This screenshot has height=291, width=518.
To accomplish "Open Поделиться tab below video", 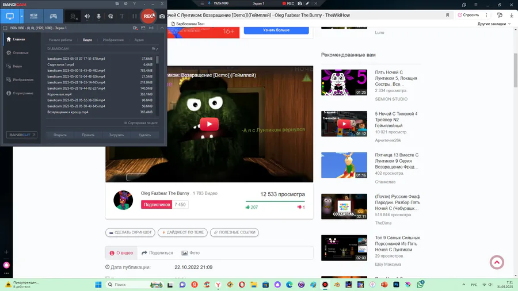I will 157,253.
